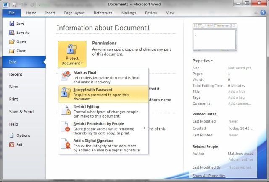Click Add an author field
The image size is (269, 182).
pos(241,159)
